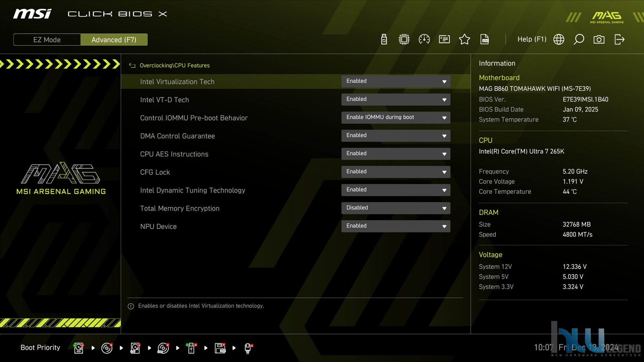Open Intel VT-D Tech dropdown
Screen dimensions: 644x362
coord(396,99)
